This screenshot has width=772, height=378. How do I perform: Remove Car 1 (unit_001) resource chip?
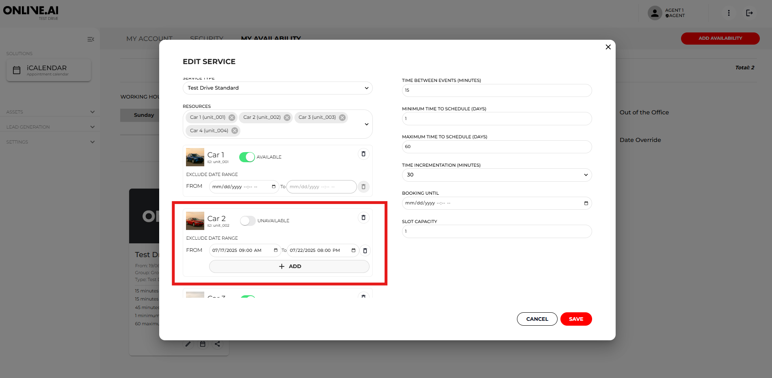tap(232, 118)
